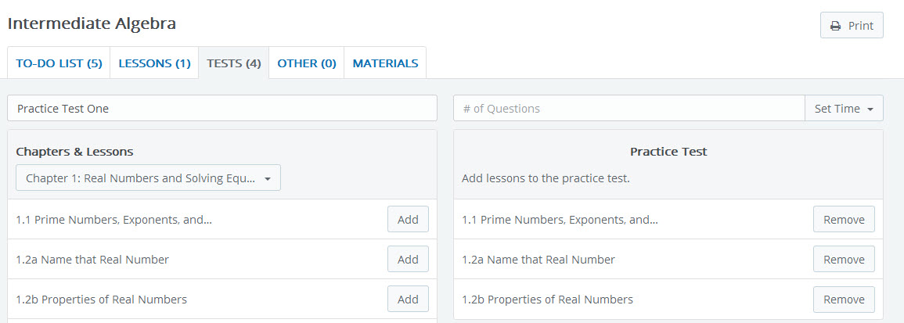
Task: Select the TESTS tab
Action: point(233,63)
